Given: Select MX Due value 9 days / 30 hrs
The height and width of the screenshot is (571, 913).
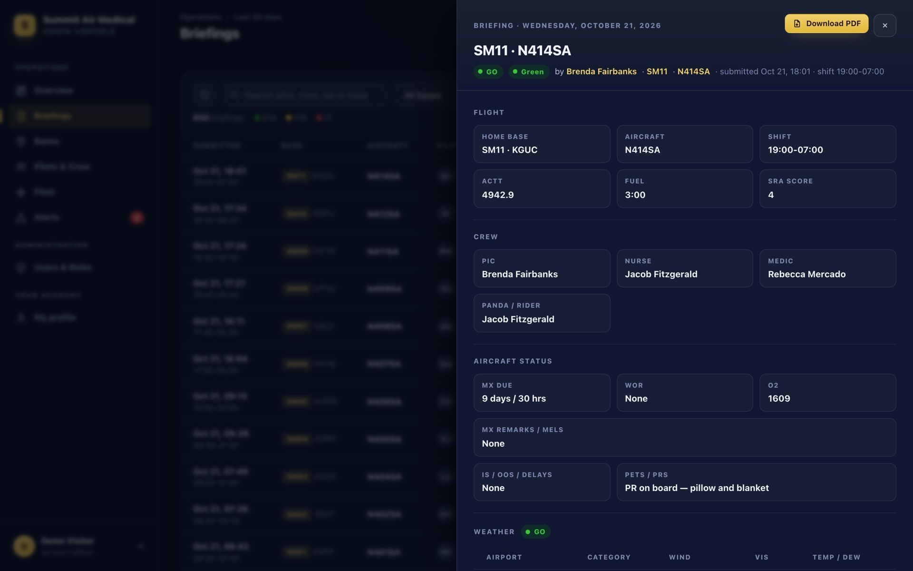Looking at the screenshot, I should click(514, 398).
